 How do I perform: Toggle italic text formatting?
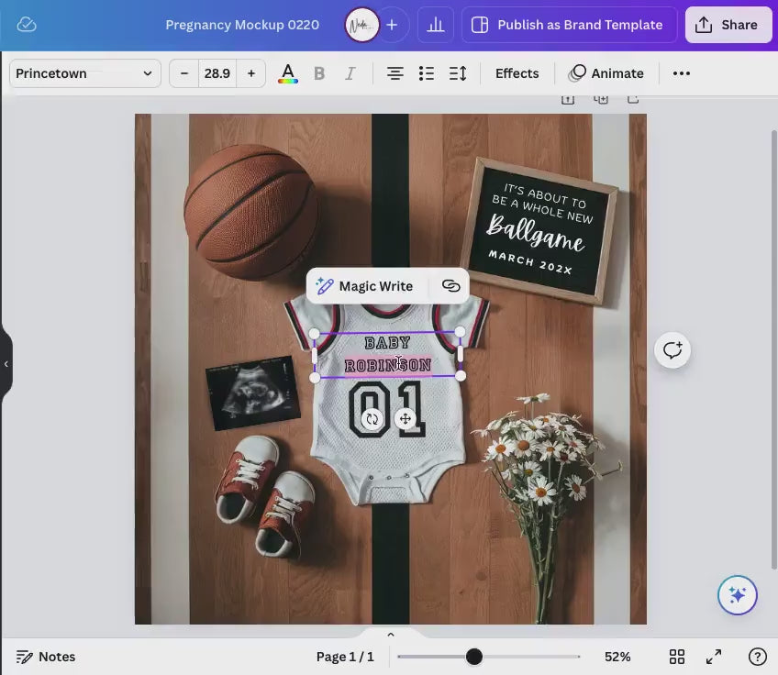point(350,73)
